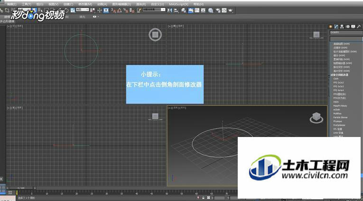Open the 渲染(R) menu
Viewport: 363px width, 201px height.
point(141,4)
